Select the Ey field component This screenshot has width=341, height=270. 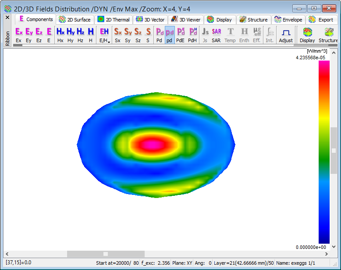pyautogui.click(x=28, y=35)
